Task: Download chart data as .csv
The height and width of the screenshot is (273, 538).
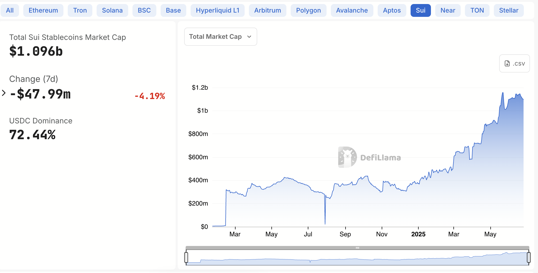Action: tap(514, 63)
